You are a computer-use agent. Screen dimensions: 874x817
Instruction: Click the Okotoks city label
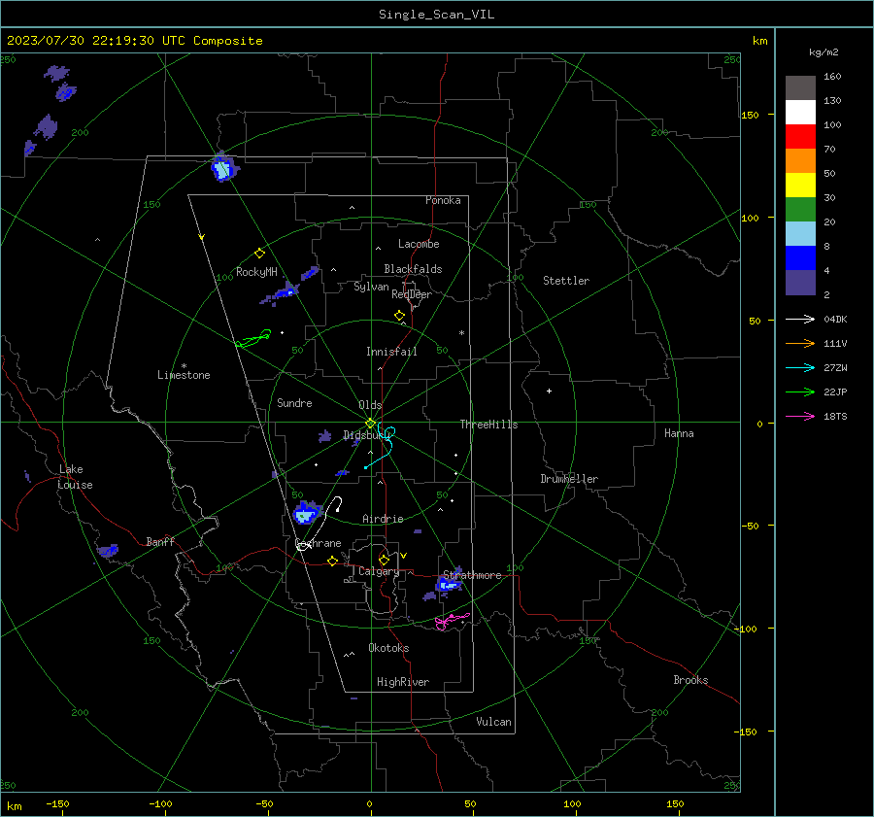point(388,648)
